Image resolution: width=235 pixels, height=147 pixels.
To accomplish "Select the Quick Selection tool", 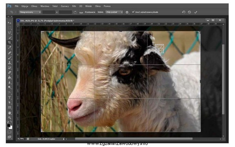I will (x=9, y=38).
